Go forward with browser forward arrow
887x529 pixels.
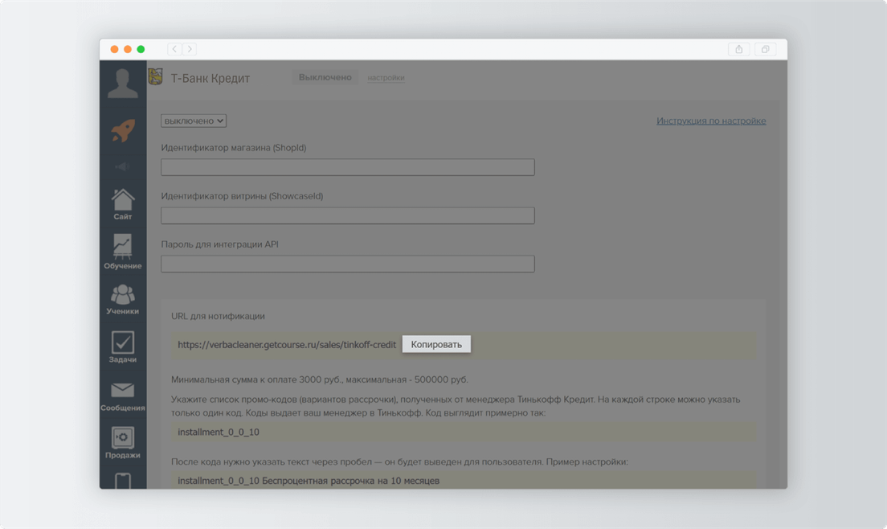click(190, 49)
